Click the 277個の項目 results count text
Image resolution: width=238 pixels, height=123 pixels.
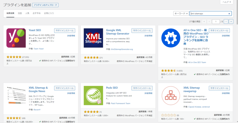pyautogui.click(x=195, y=22)
